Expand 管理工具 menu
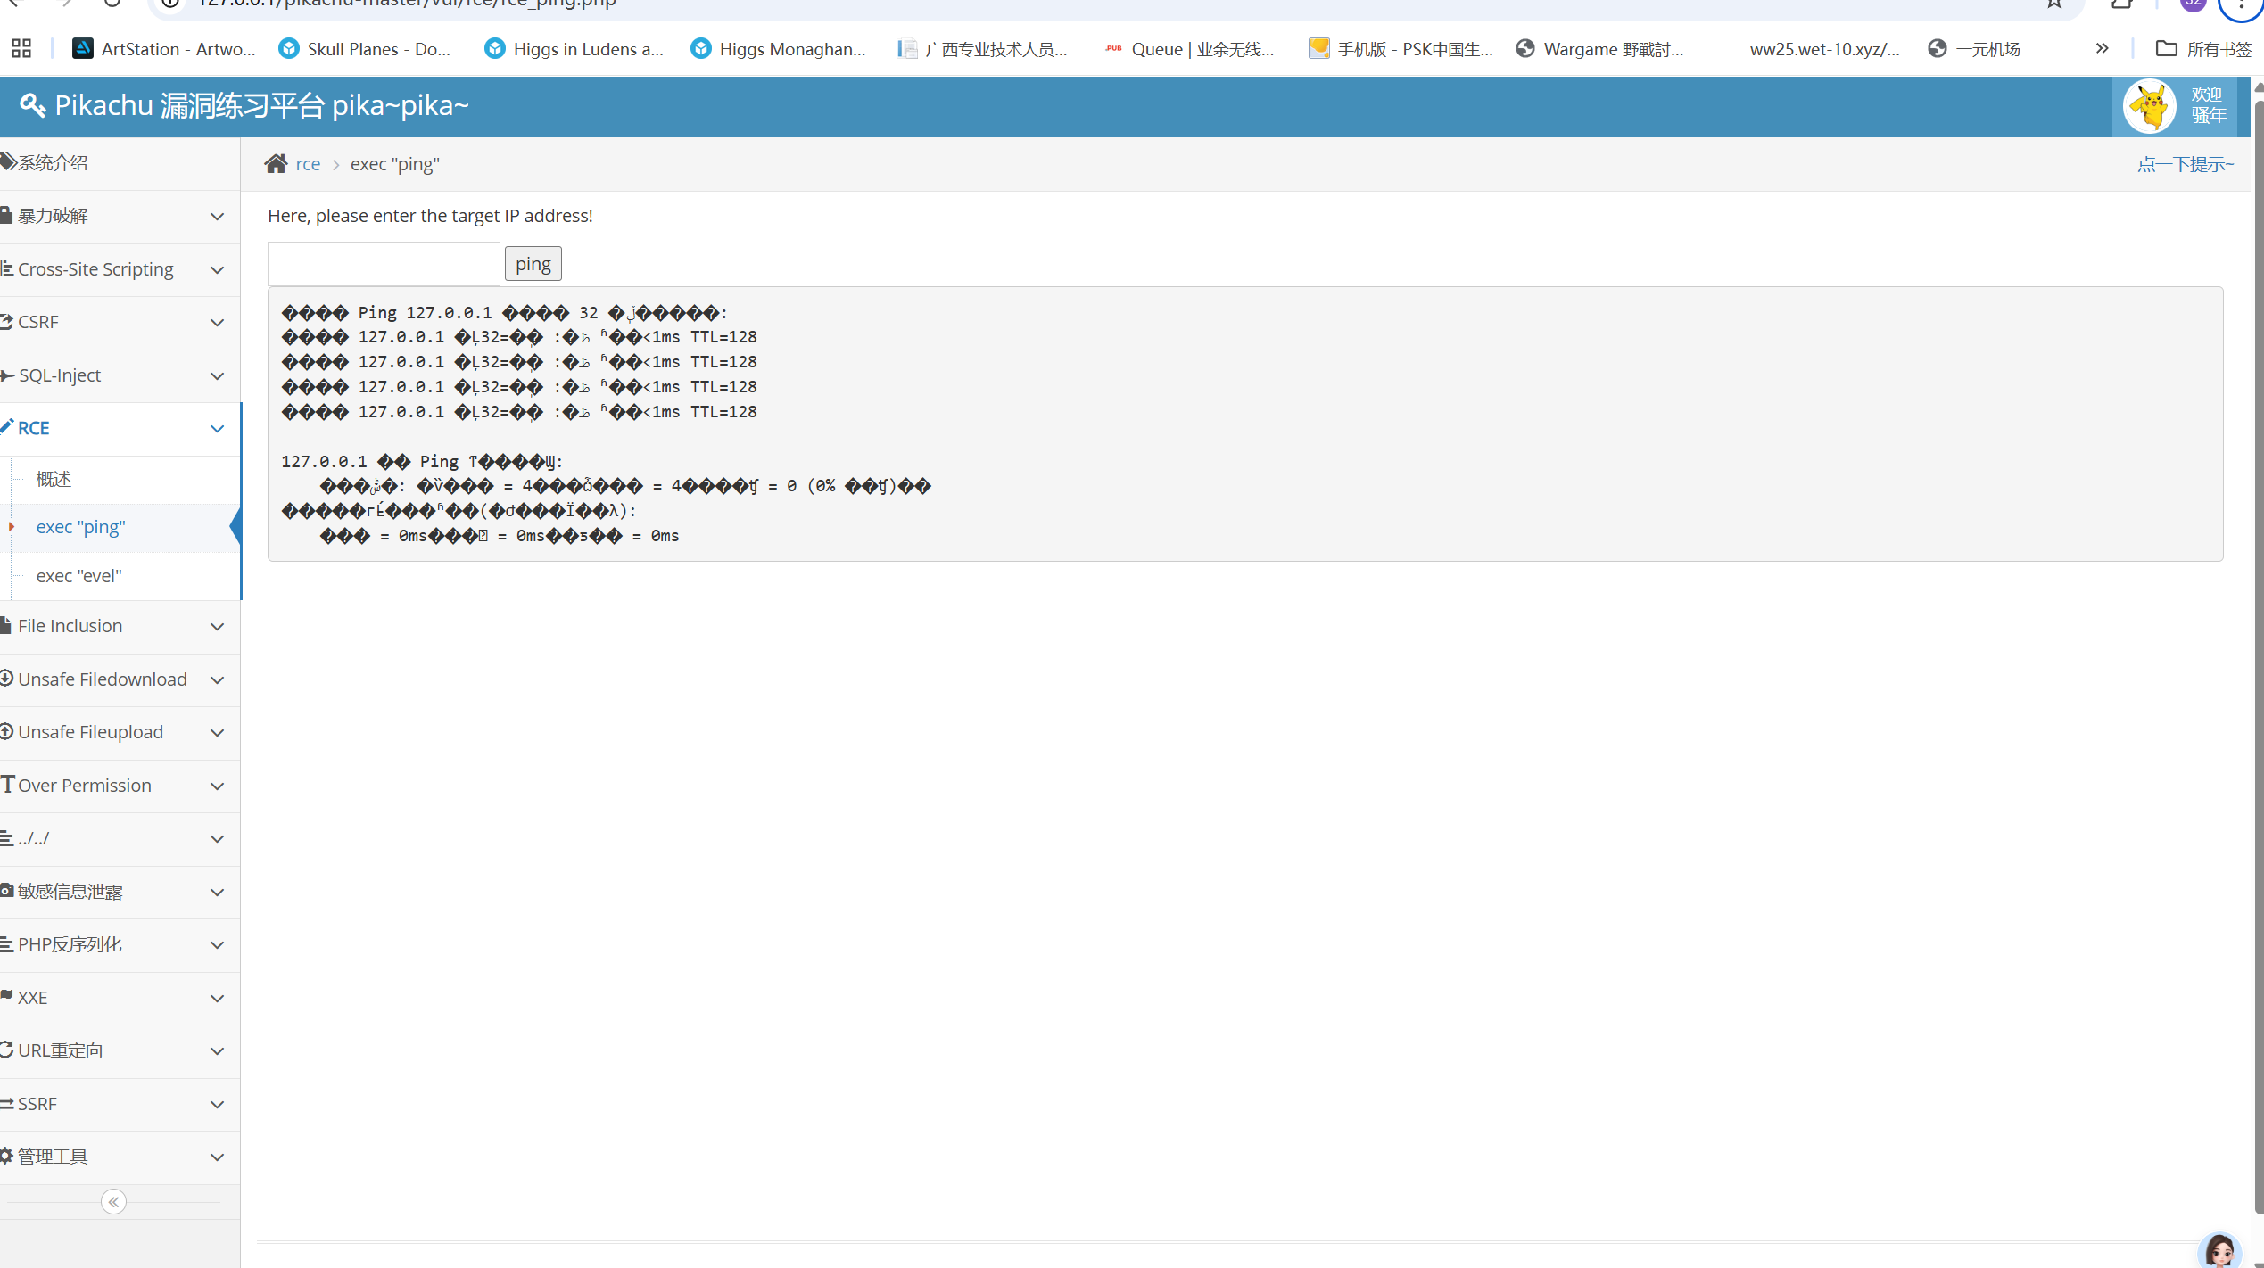 click(120, 1157)
